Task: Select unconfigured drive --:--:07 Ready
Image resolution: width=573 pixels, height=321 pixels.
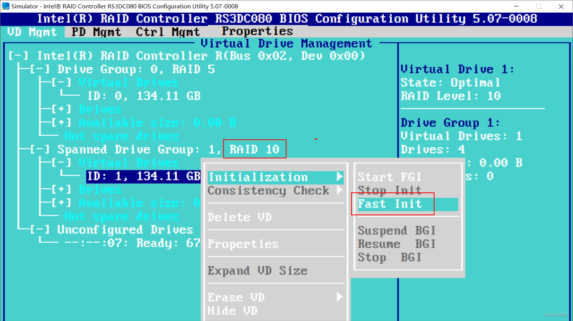Action: point(132,243)
